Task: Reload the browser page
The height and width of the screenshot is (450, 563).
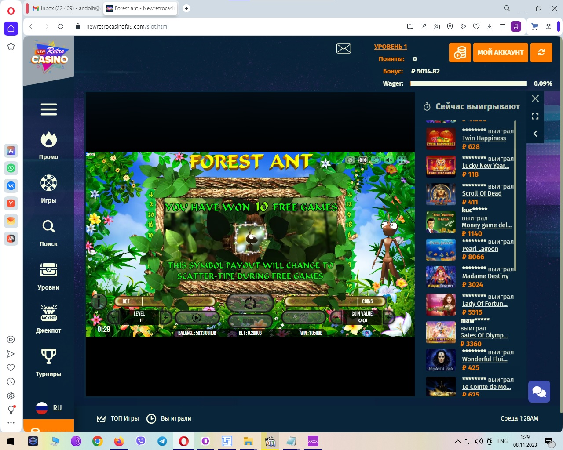Action: click(61, 26)
